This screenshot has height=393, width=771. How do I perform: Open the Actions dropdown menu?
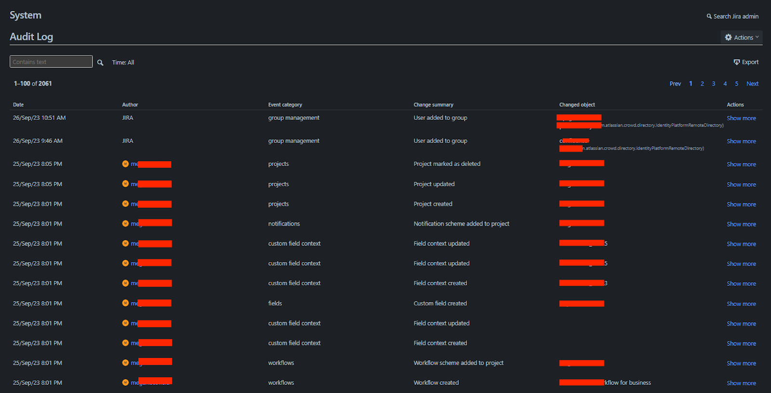(x=742, y=38)
